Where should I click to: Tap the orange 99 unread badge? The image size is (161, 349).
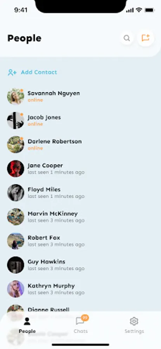pyautogui.click(x=85, y=318)
